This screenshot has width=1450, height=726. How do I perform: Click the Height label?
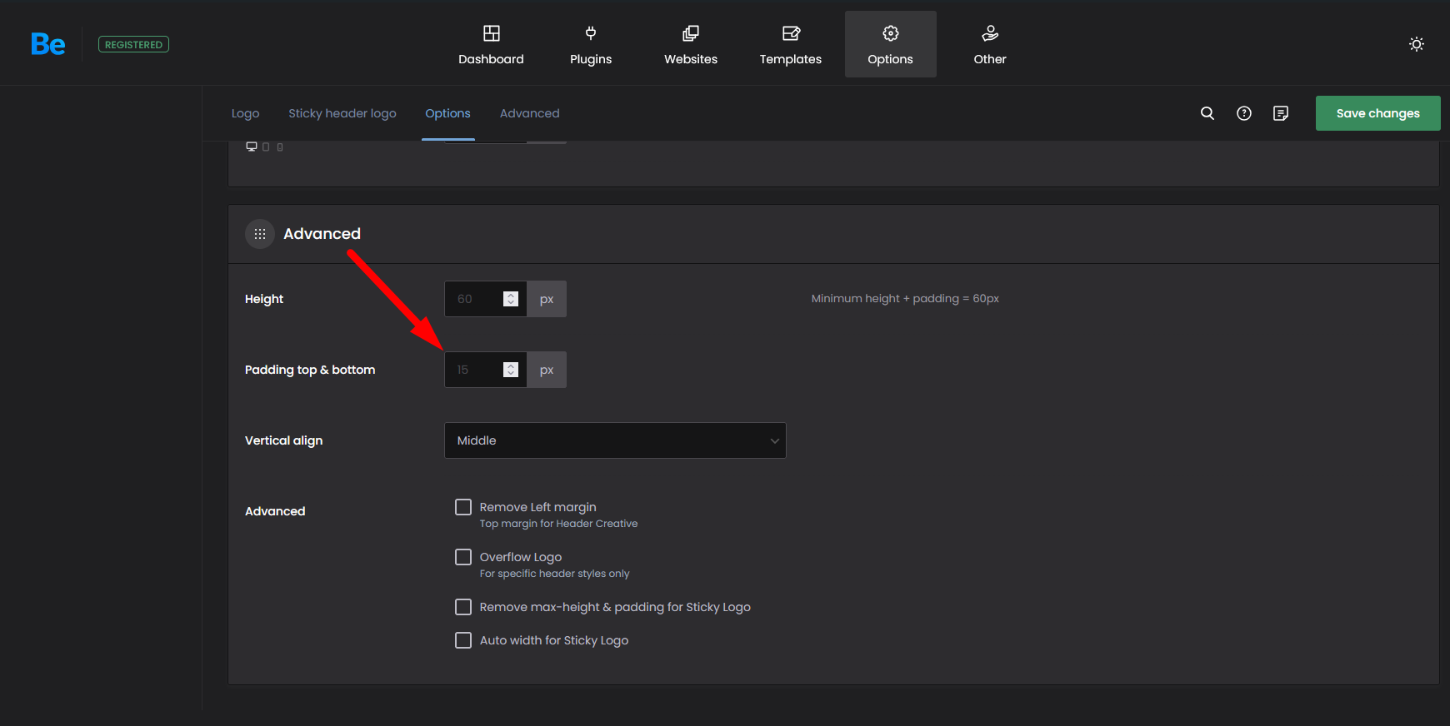click(x=264, y=299)
